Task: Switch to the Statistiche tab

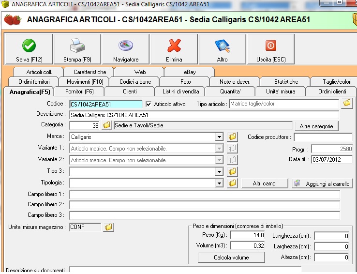Action: tap(286, 81)
